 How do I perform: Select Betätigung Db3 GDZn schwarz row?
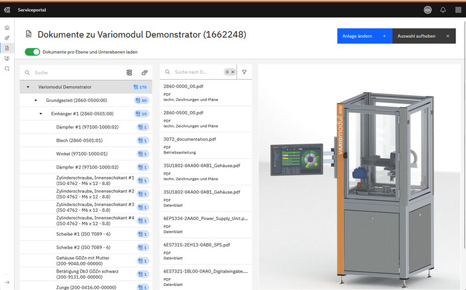(86, 274)
